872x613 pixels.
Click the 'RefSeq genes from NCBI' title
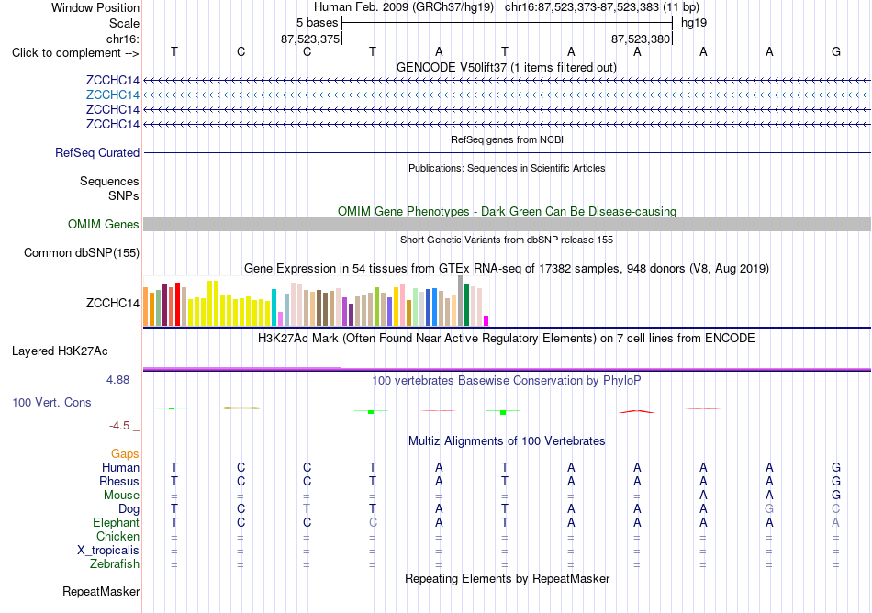[507, 139]
